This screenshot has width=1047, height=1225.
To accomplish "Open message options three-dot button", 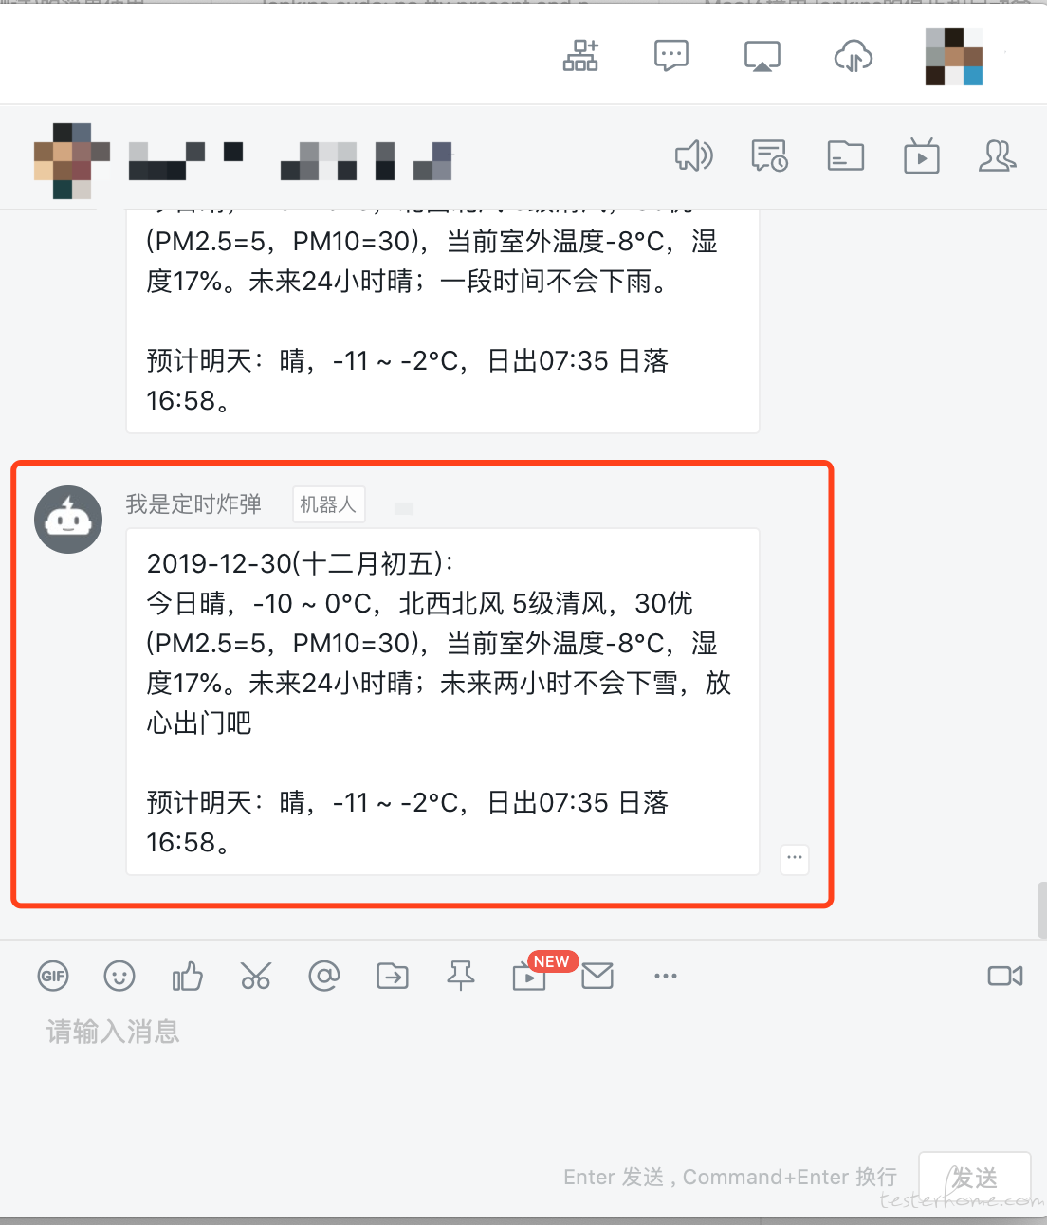I will coord(795,858).
